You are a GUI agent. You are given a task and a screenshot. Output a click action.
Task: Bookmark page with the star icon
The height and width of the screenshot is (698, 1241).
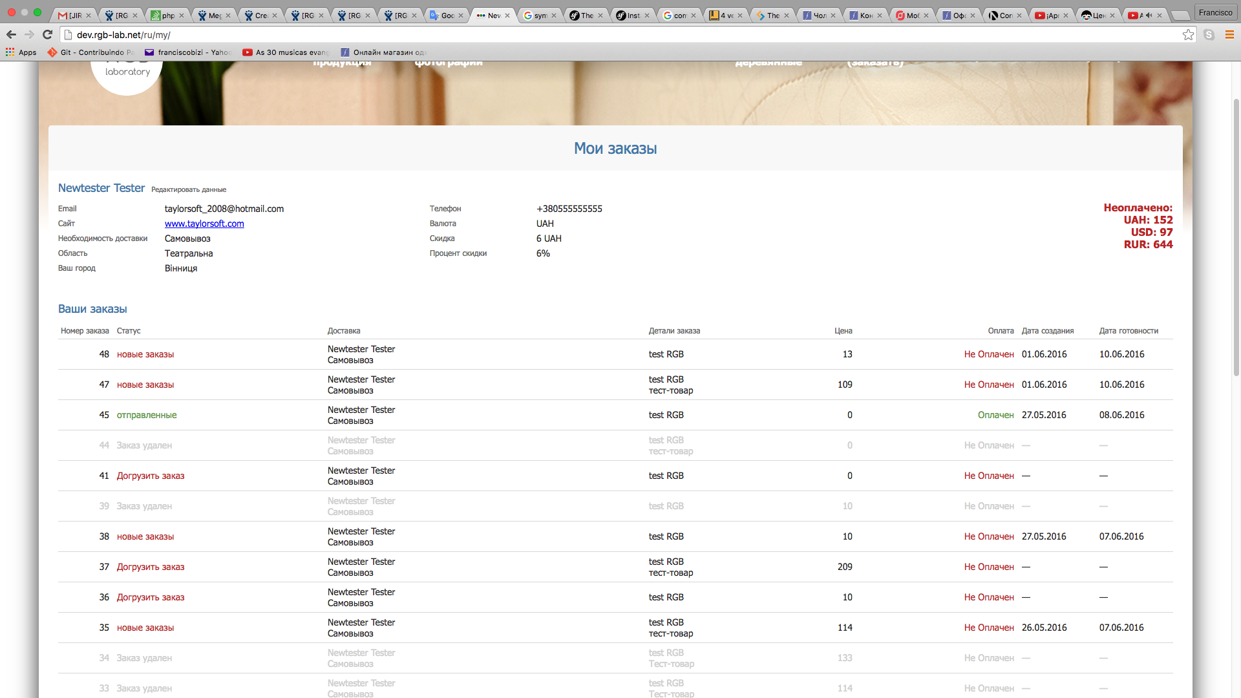[1188, 35]
